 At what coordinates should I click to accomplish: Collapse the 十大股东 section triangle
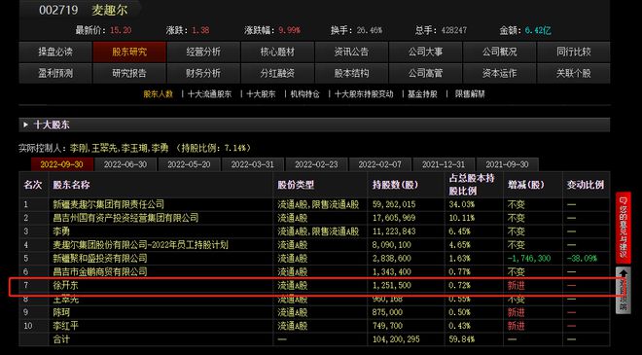pos(26,124)
